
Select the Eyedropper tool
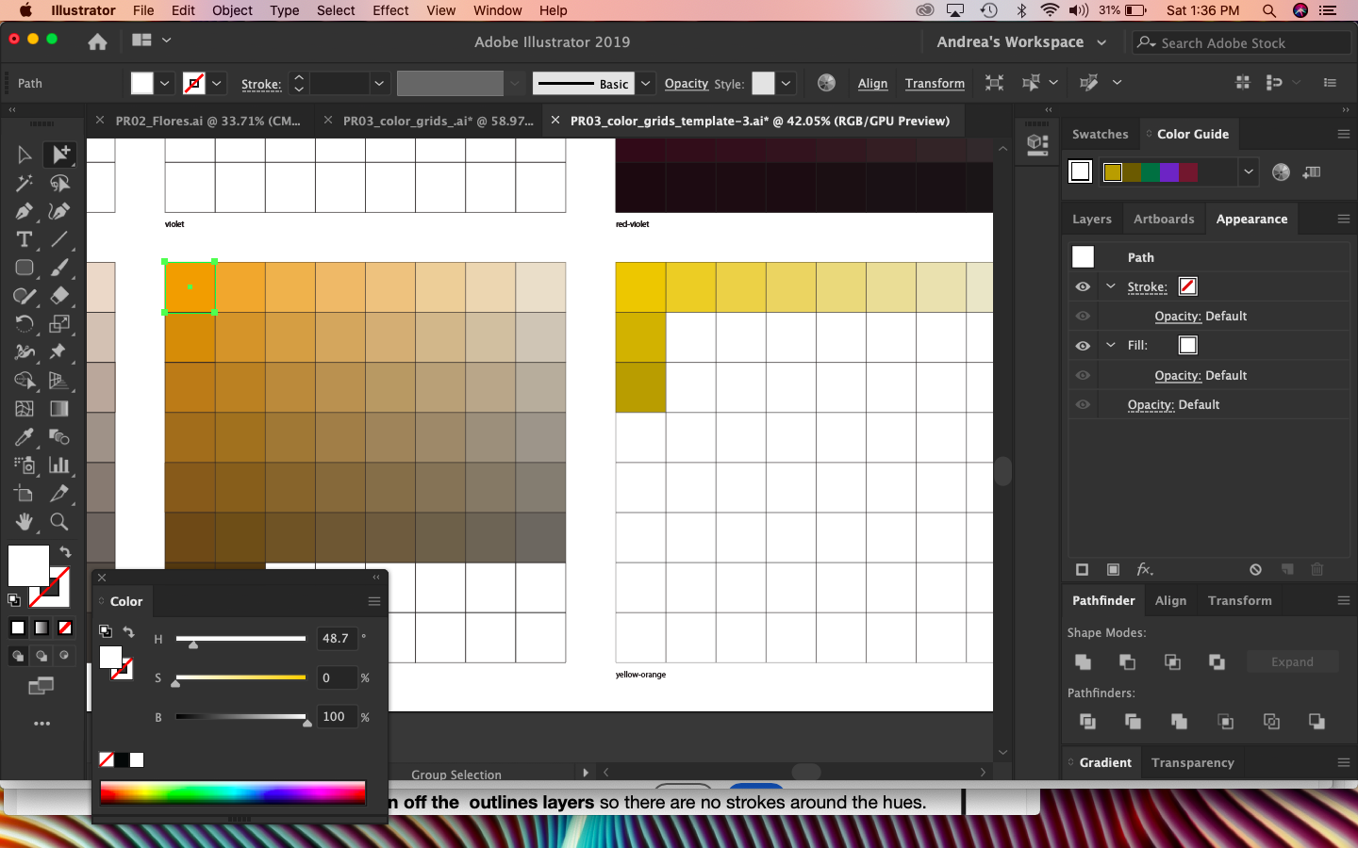pyautogui.click(x=25, y=437)
